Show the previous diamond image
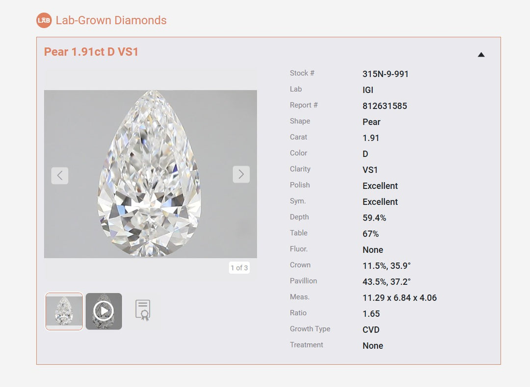This screenshot has height=387, width=530. [60, 175]
